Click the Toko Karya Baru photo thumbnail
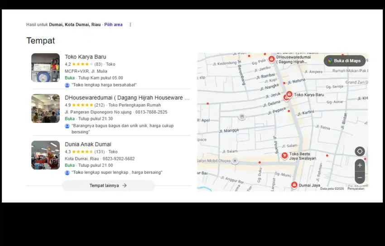The height and width of the screenshot is (246, 385). pyautogui.click(x=45, y=68)
